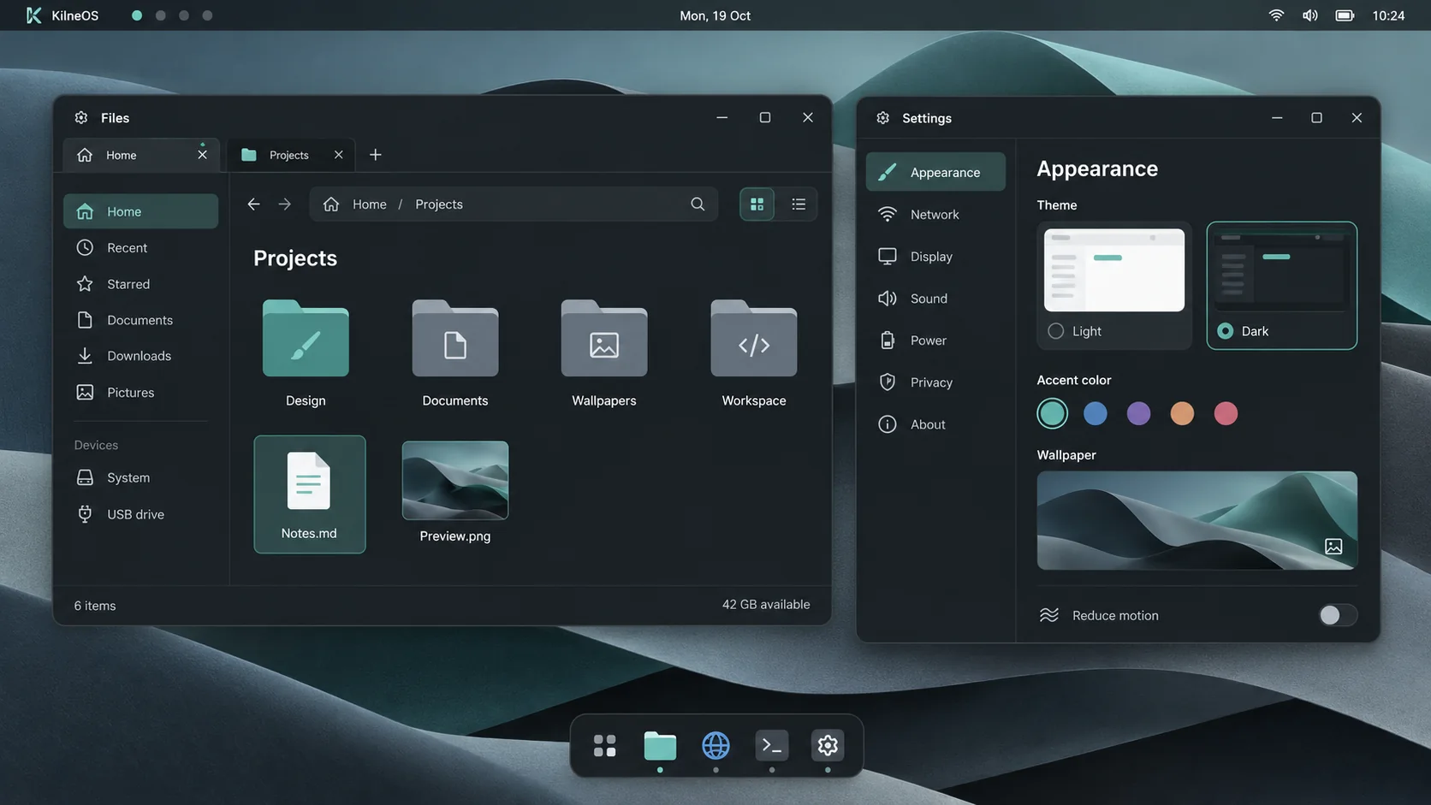
Task: Click the Wallpaper preview image in Settings
Action: click(1196, 520)
